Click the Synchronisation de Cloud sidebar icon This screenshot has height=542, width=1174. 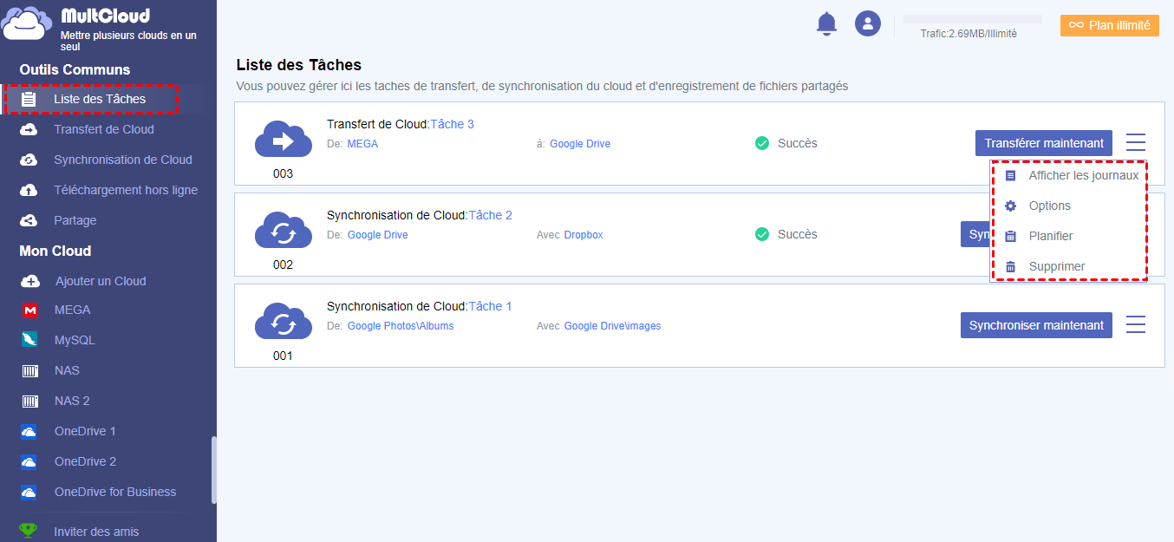point(29,160)
